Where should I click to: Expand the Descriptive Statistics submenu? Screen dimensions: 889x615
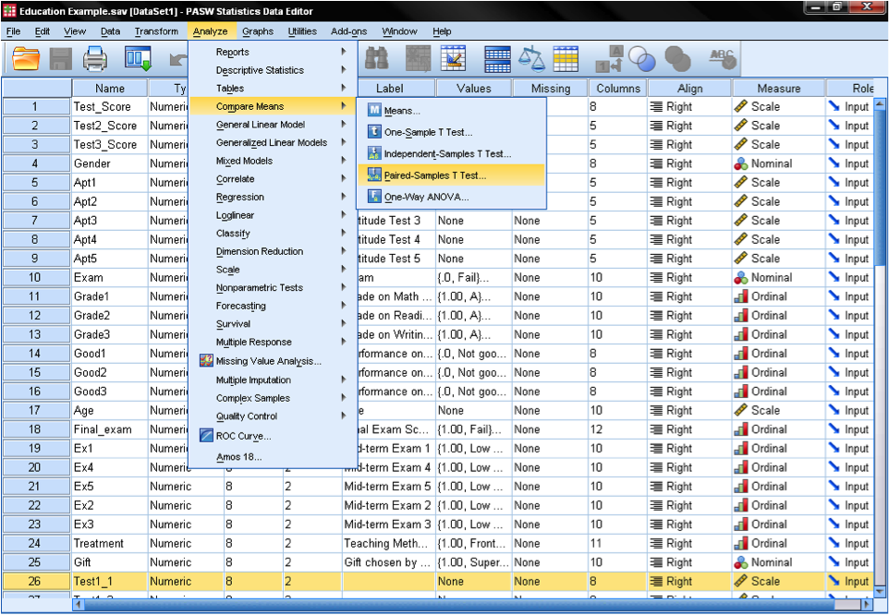tap(260, 70)
